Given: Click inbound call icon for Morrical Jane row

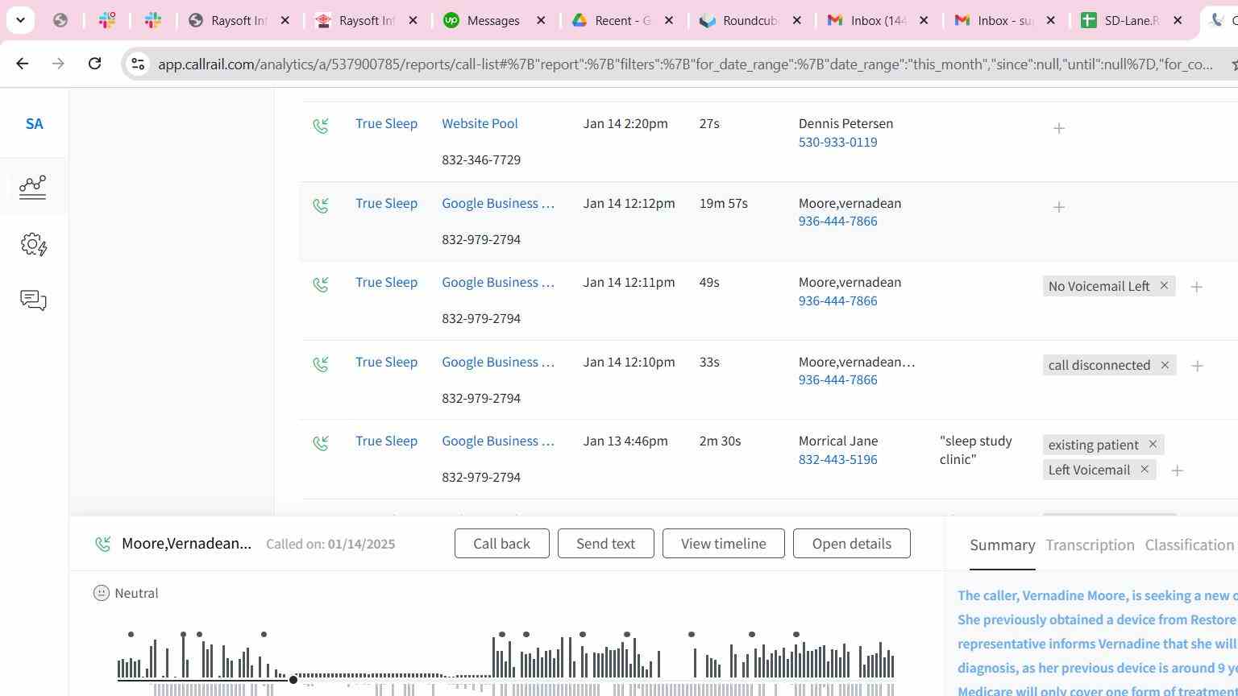Looking at the screenshot, I should (321, 443).
